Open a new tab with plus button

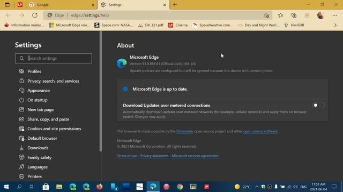(x=175, y=5)
